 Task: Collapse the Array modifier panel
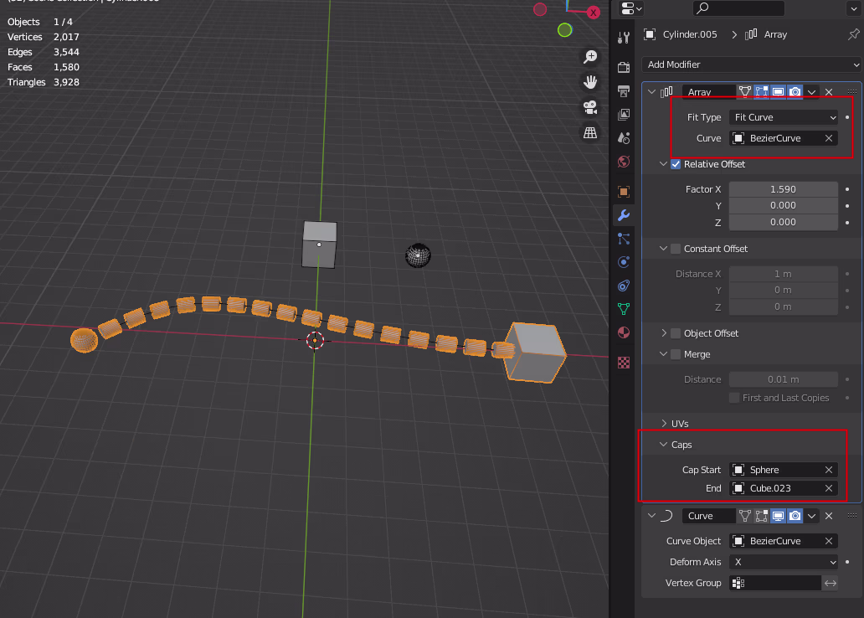pyautogui.click(x=652, y=92)
